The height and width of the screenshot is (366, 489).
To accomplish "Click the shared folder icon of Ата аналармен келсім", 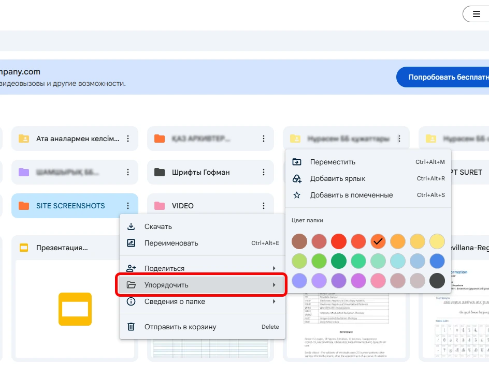I will coord(24,139).
